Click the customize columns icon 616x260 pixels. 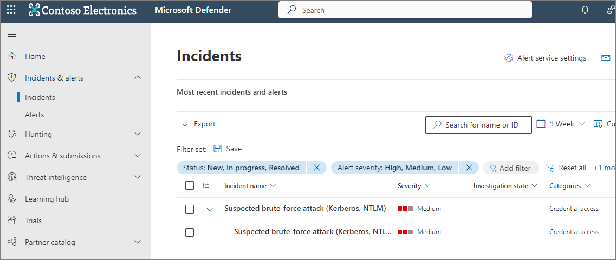[x=598, y=124]
